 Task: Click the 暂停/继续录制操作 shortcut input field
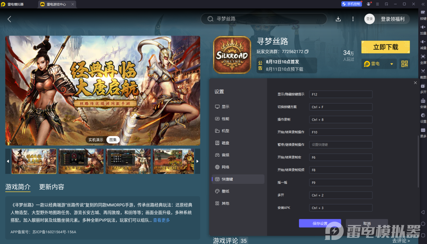(341, 145)
